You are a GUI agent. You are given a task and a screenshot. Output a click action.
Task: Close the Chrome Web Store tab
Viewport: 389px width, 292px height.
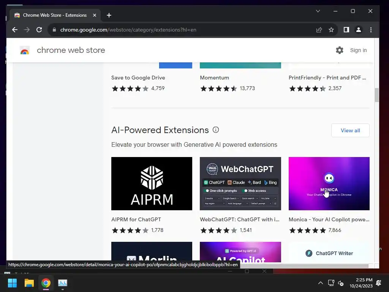click(95, 15)
